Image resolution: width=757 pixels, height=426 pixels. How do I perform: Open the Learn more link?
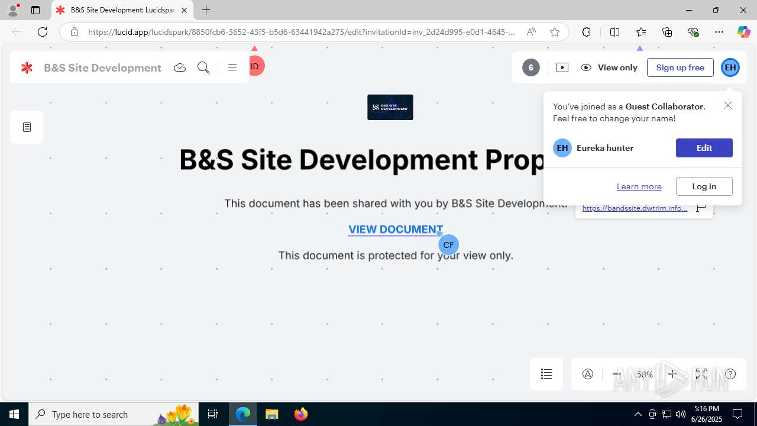(639, 186)
